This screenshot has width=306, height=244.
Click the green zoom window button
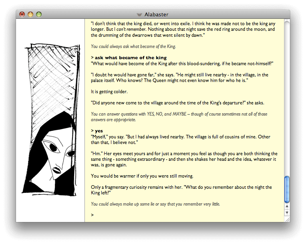[x=39, y=14]
